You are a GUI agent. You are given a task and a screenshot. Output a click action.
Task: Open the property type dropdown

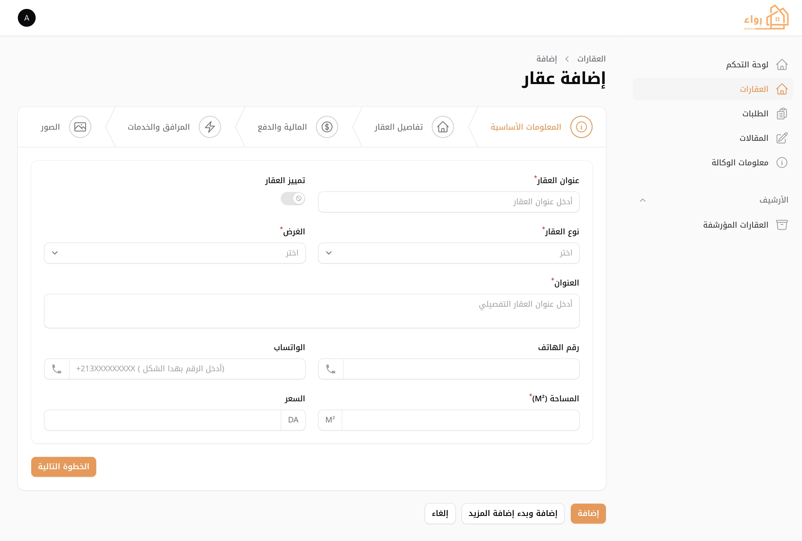pyautogui.click(x=448, y=253)
